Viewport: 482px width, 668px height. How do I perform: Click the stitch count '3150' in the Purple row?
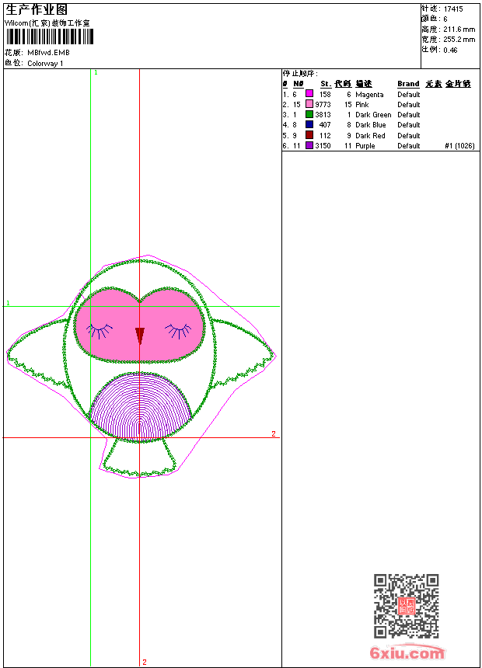click(x=323, y=146)
